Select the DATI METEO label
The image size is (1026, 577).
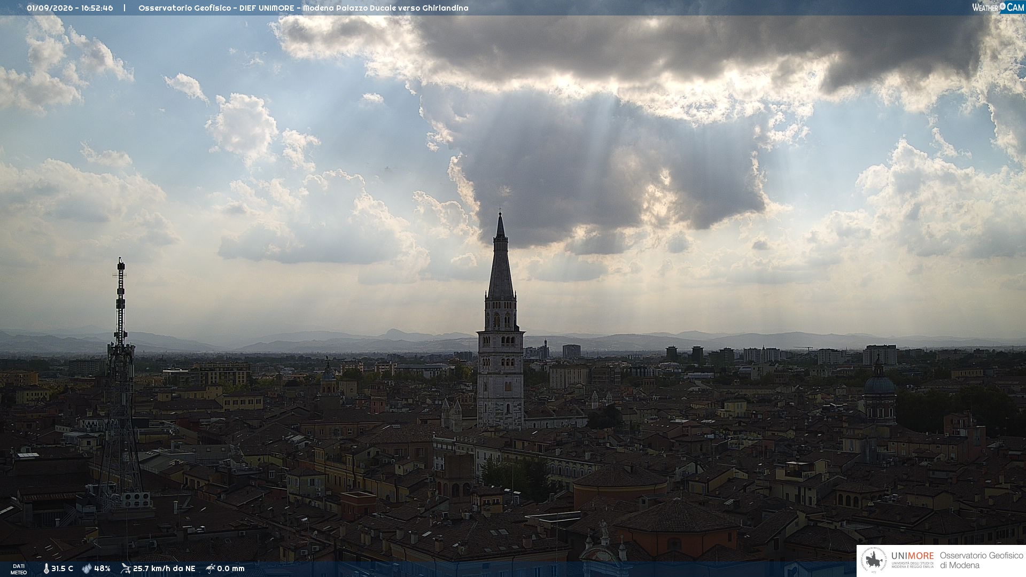(x=19, y=570)
